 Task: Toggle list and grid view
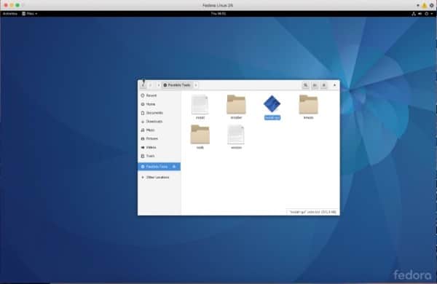coord(315,85)
